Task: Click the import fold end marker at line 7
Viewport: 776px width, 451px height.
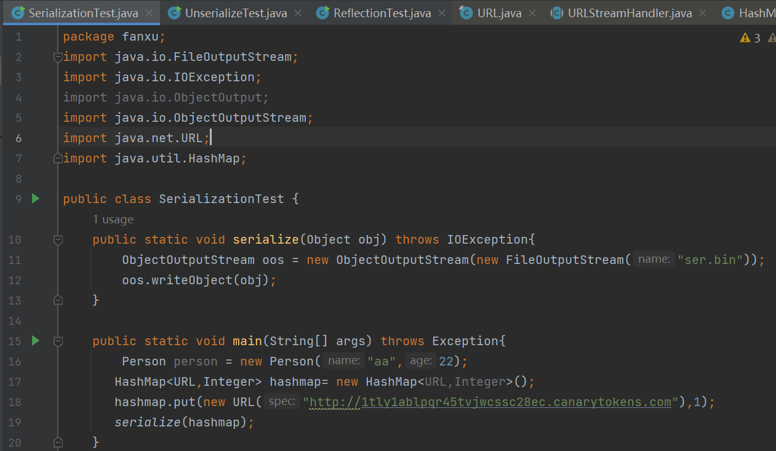Action: pyautogui.click(x=58, y=159)
